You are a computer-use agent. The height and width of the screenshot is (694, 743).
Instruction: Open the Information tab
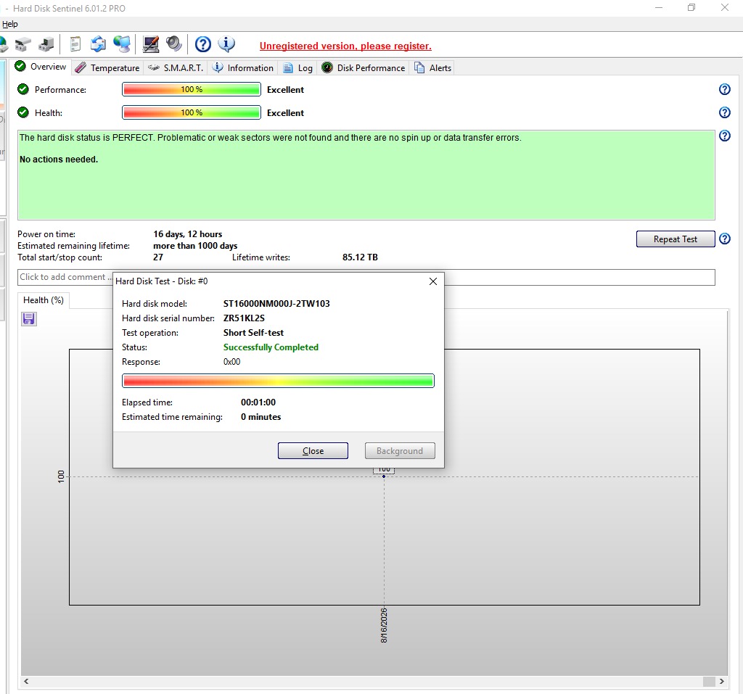pos(242,67)
